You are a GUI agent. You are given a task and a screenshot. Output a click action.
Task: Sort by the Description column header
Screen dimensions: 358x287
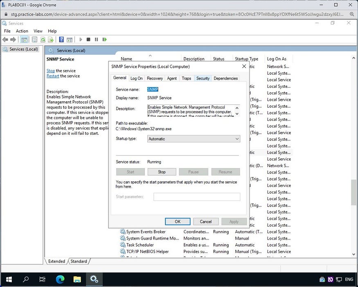196,59
